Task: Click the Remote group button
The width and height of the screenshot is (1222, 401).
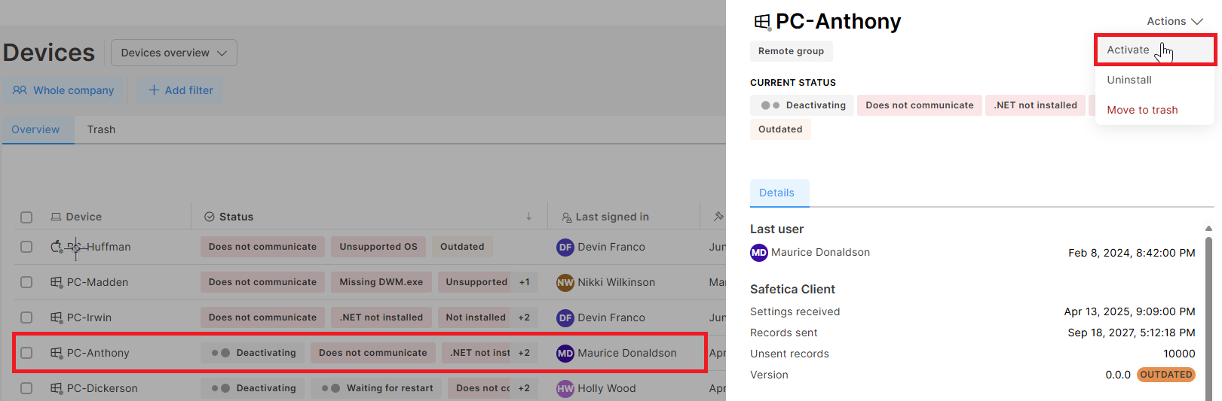Action: pos(791,51)
